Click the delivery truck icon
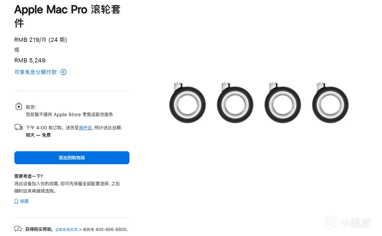Viewport: 382px width, 236px height. pos(19,127)
